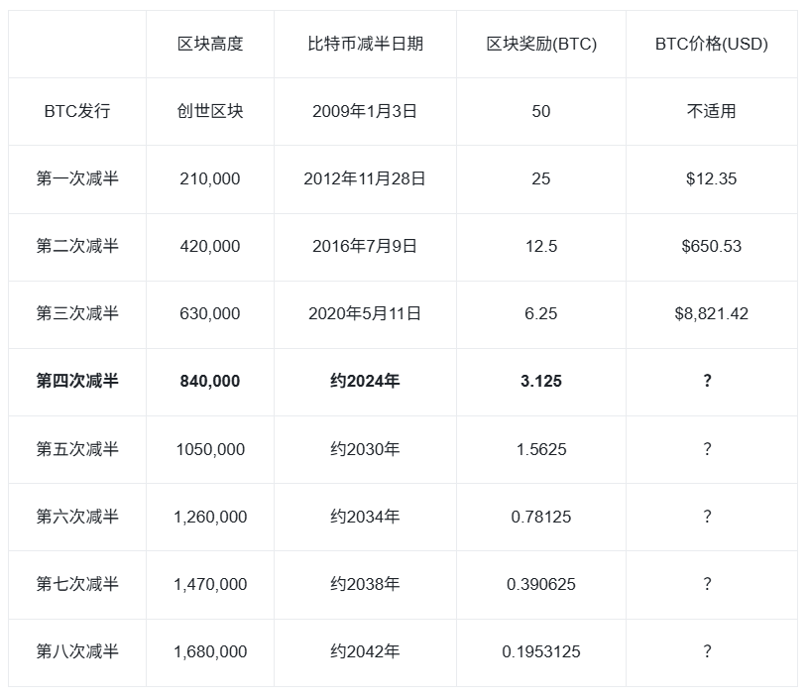Select the 区块奖励(BTC) header cell

541,44
